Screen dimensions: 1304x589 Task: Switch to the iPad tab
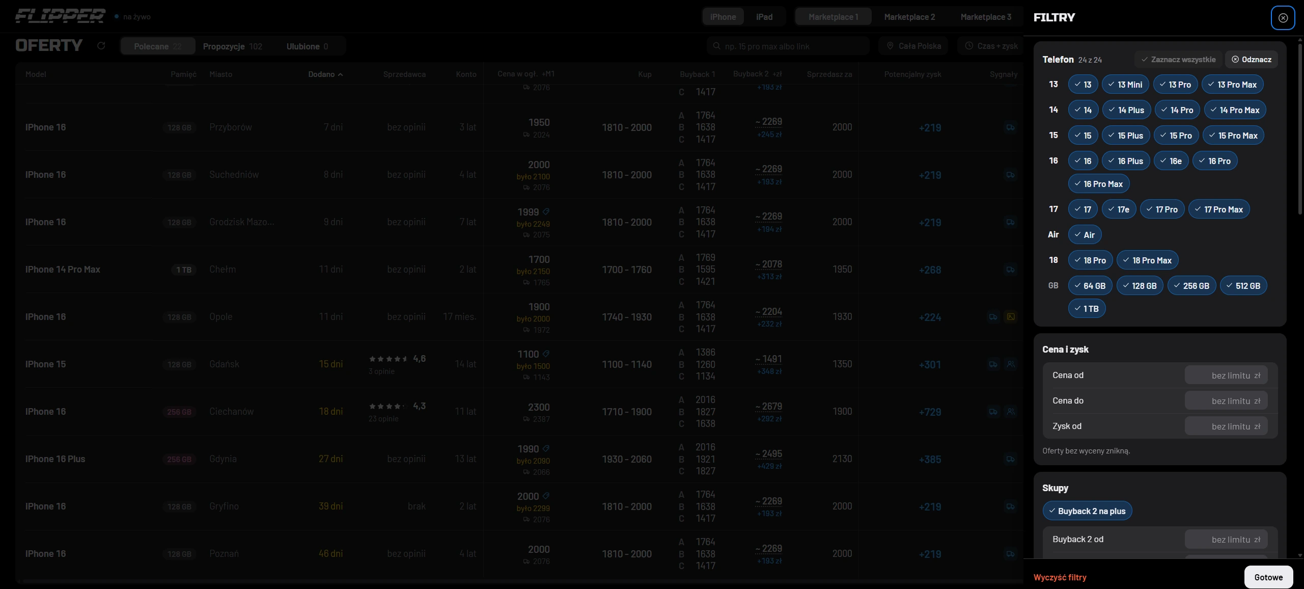click(764, 17)
